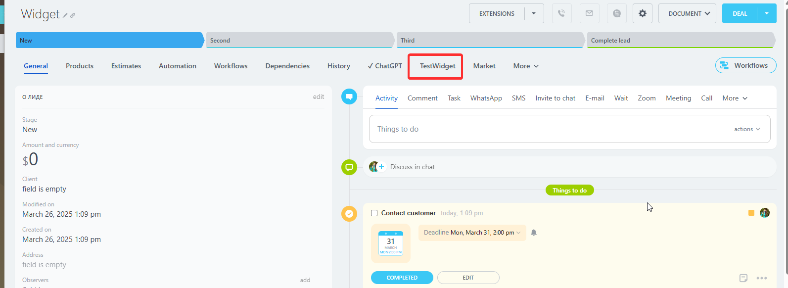The width and height of the screenshot is (788, 288).
Task: Copy link icon next to Widget title
Action: pos(73,15)
